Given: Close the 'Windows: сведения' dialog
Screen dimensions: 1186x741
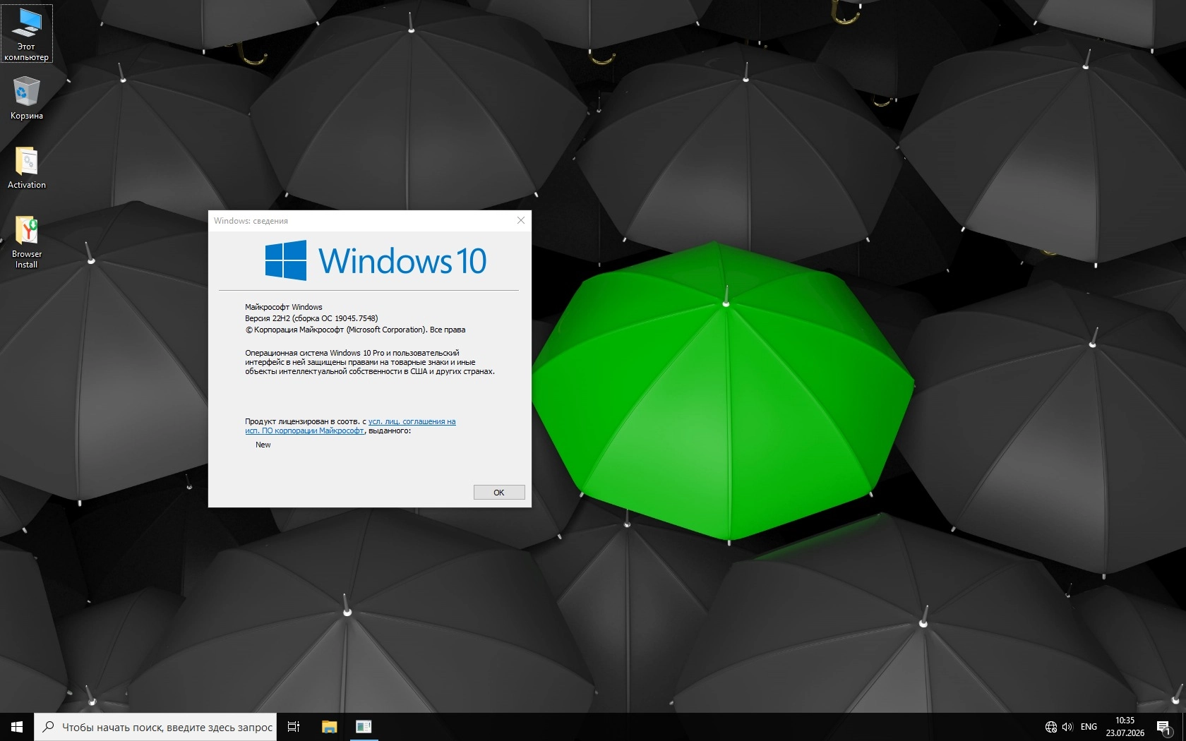Looking at the screenshot, I should pos(521,221).
